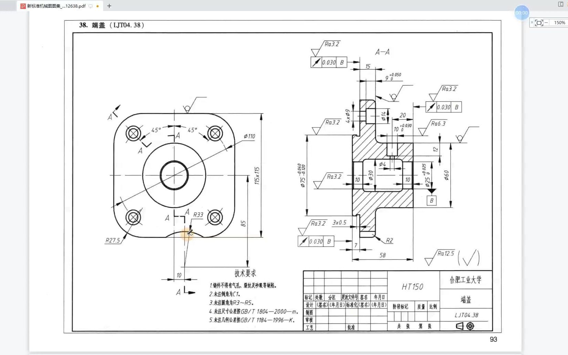Click the ø30 bore dimension
This screenshot has width=568, height=355.
pyautogui.click(x=371, y=175)
